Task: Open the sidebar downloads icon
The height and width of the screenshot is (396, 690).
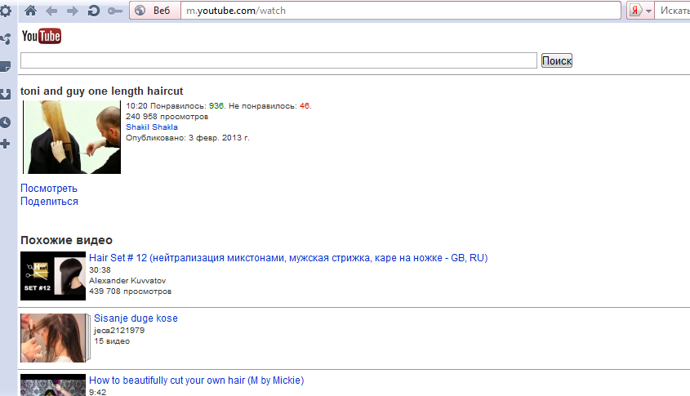Action: tap(6, 94)
